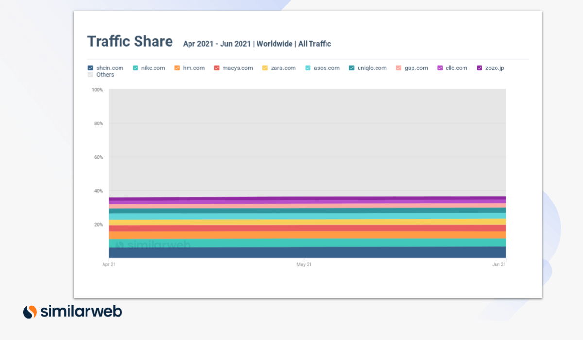Click the Similarweb logo icon
Screen dimensions: 583x340
(30, 311)
